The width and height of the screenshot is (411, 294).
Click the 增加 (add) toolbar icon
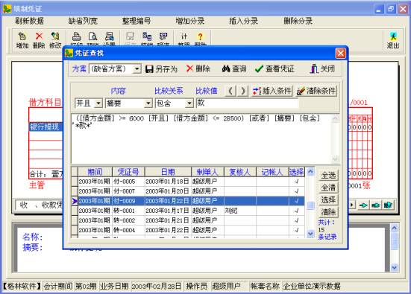(x=22, y=40)
